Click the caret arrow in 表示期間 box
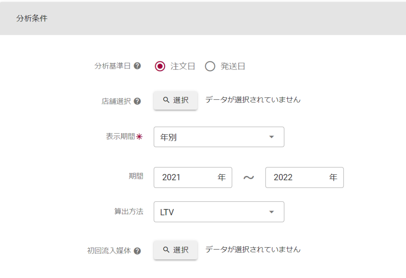The height and width of the screenshot is (278, 406). pos(272,137)
